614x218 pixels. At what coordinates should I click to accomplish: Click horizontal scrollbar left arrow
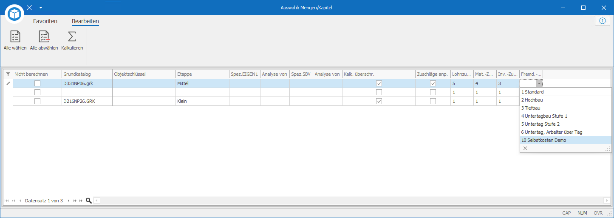97,201
